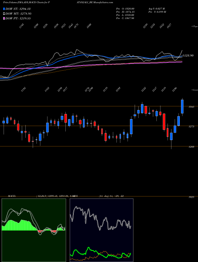Click the 1203 price axis label

pos(191,147)
